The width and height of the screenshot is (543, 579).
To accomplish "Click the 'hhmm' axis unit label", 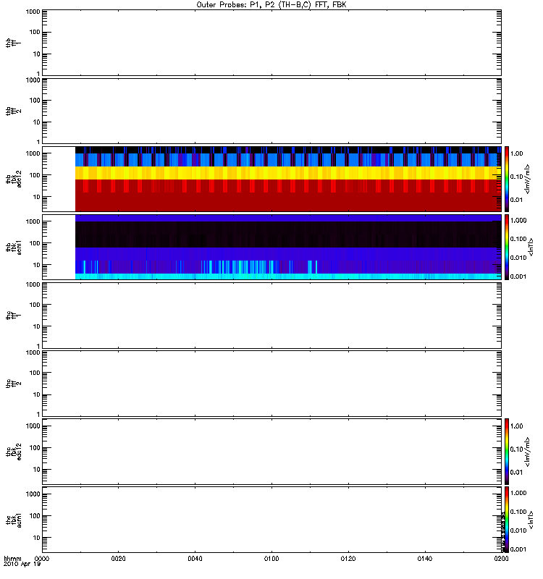I will coord(12,559).
